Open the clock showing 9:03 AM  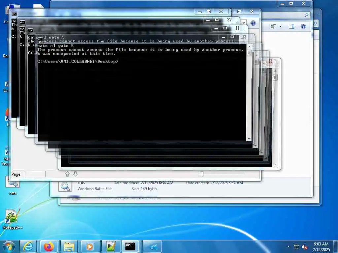click(x=321, y=246)
